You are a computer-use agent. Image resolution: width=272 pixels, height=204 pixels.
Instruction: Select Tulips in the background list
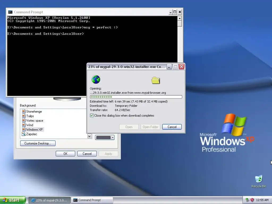point(30,116)
